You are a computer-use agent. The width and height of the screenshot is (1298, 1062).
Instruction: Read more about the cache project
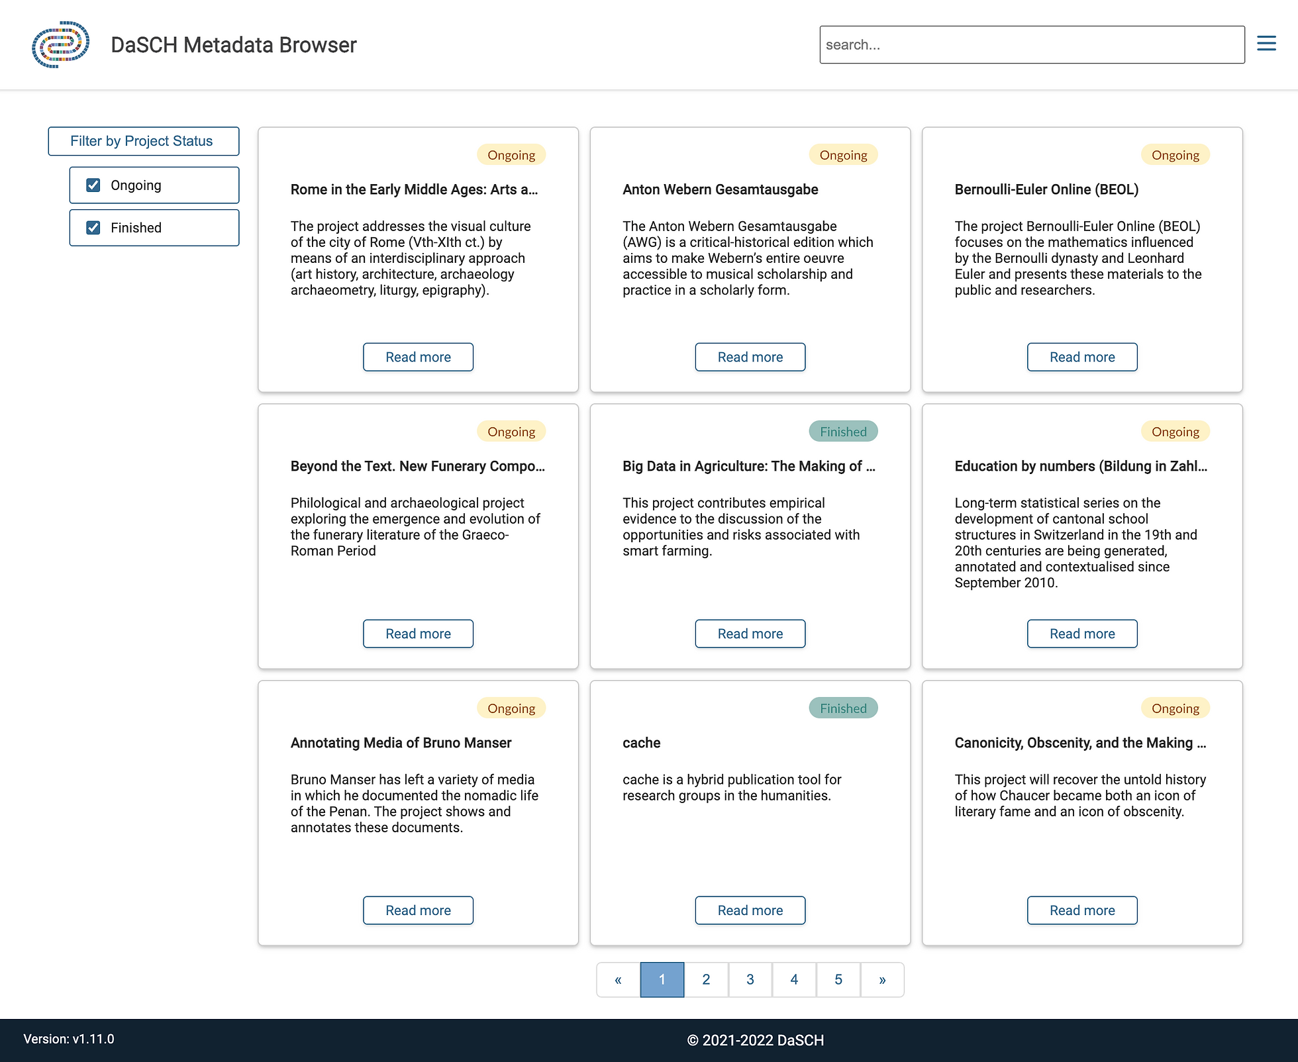[750, 910]
